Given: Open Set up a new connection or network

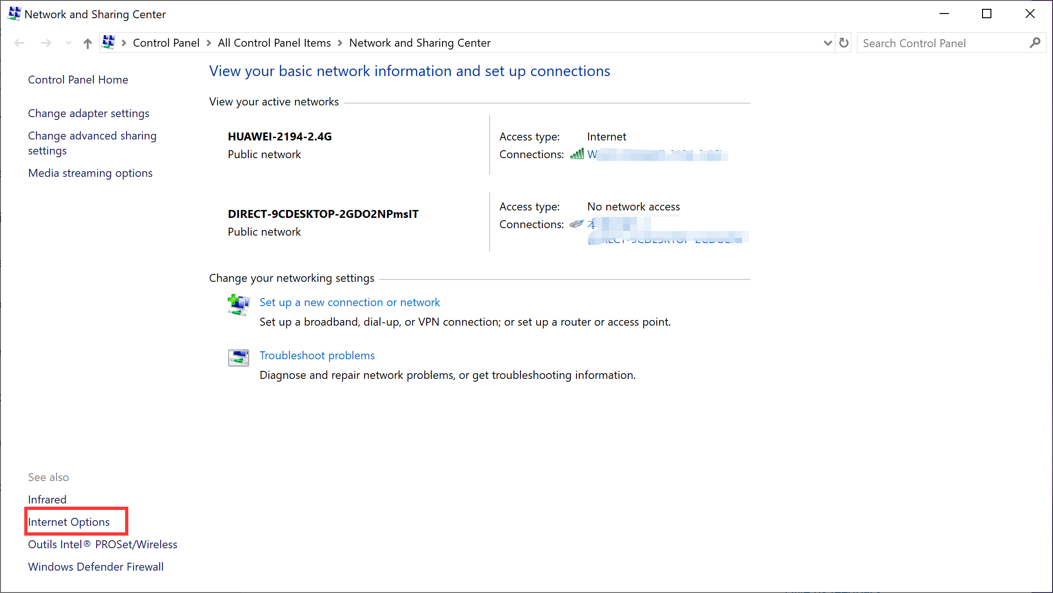Looking at the screenshot, I should click(350, 302).
